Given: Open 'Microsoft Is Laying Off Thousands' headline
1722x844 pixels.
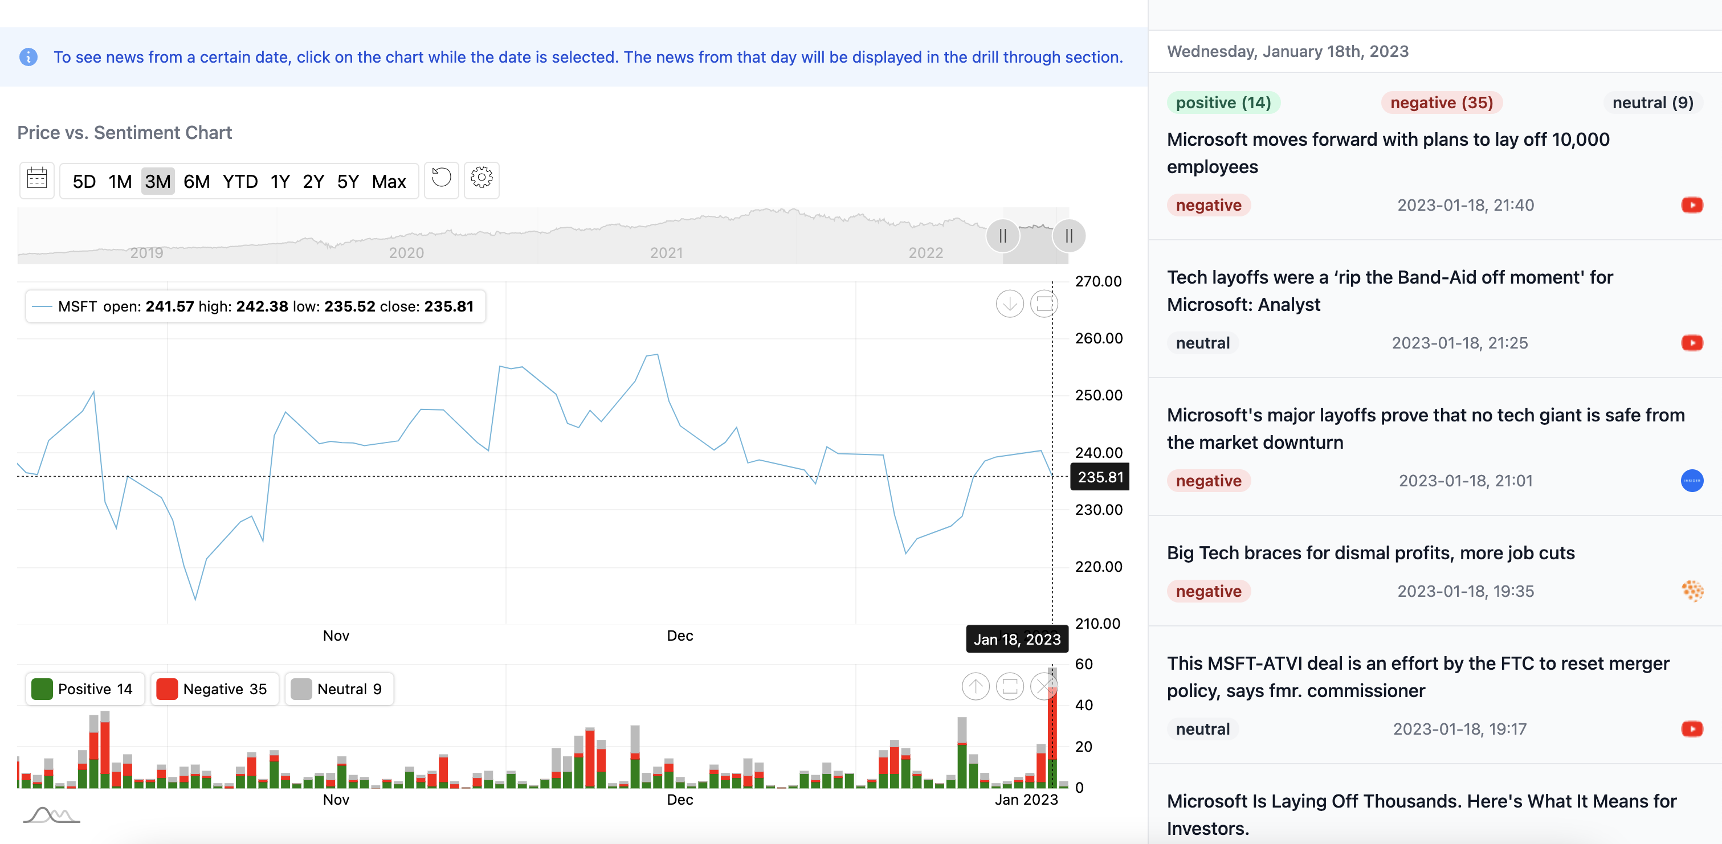Looking at the screenshot, I should 1422,814.
